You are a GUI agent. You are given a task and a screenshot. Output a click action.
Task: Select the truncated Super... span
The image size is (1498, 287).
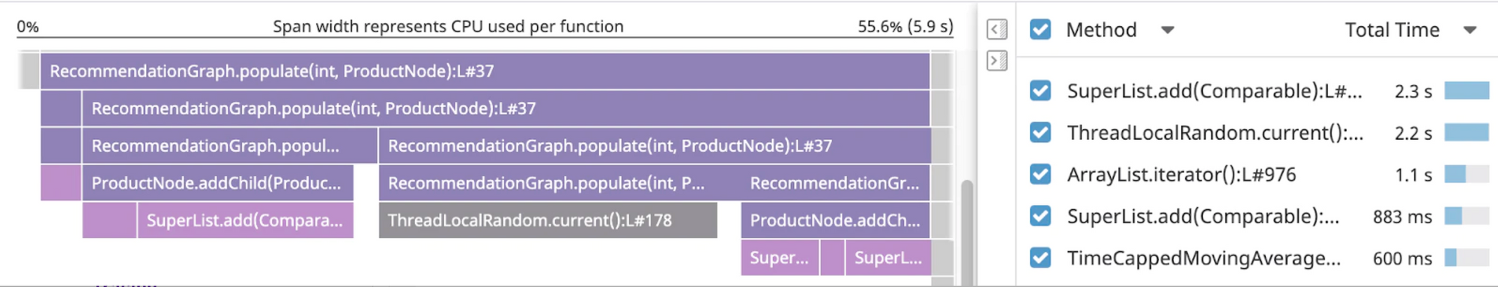(x=780, y=258)
